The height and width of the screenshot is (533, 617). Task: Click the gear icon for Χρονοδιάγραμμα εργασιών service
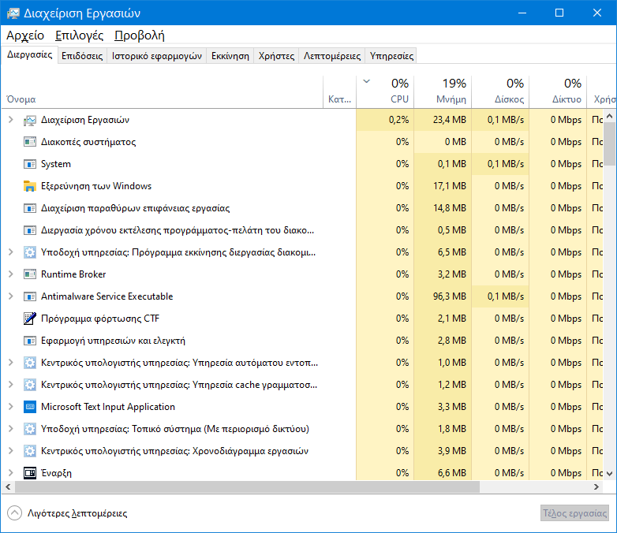click(x=30, y=451)
